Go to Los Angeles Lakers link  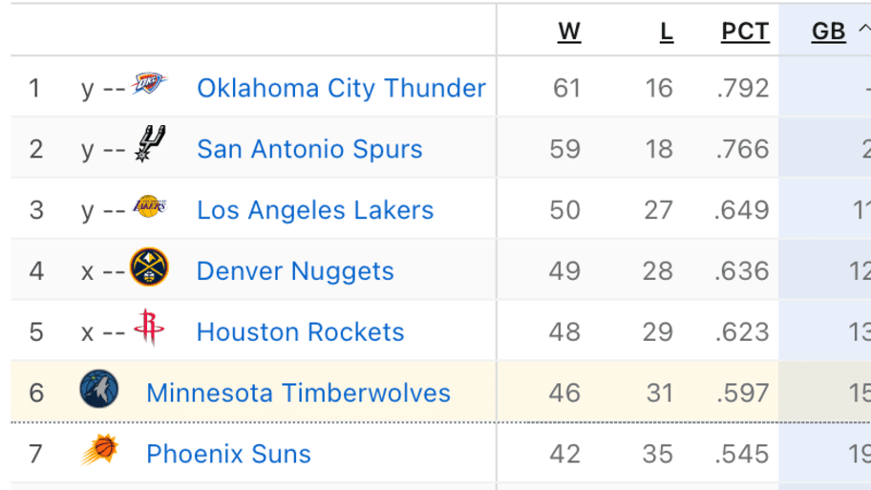(315, 210)
